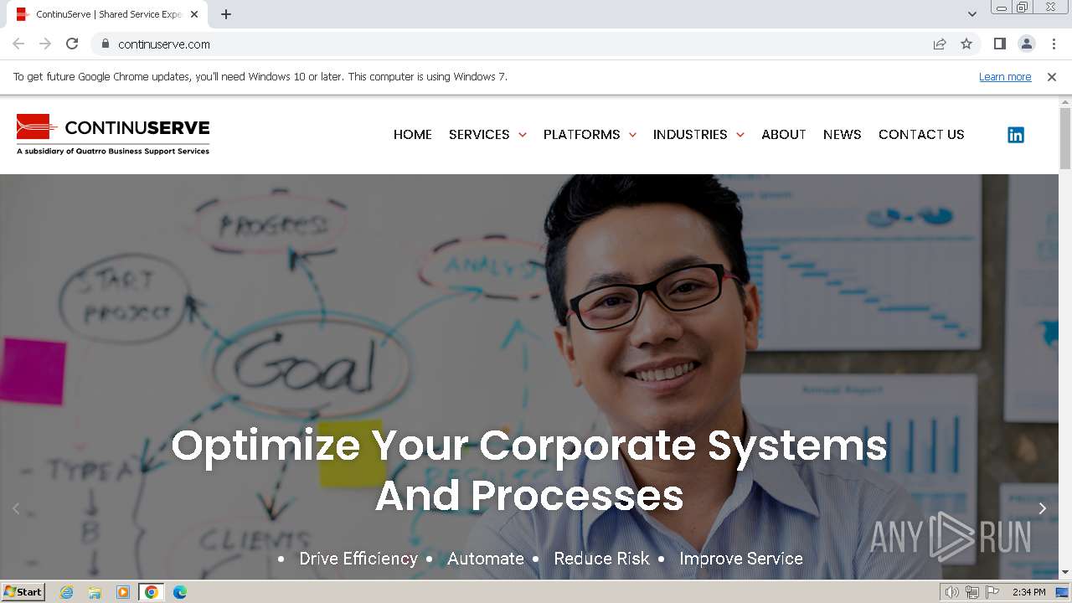1072x603 pixels.
Task: Click the 'Reduce Risk' bullet text
Action: click(601, 559)
